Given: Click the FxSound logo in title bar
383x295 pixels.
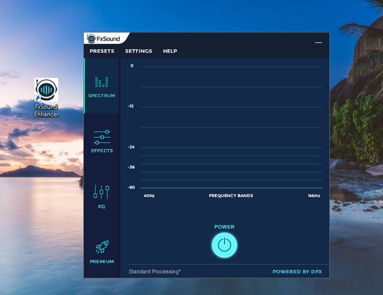Looking at the screenshot, I should [104, 39].
